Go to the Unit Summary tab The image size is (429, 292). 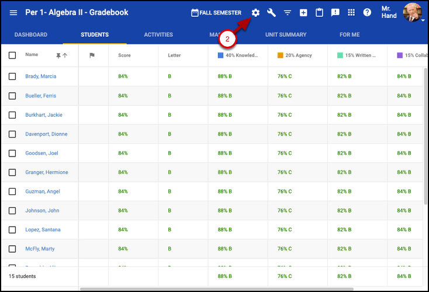click(286, 35)
